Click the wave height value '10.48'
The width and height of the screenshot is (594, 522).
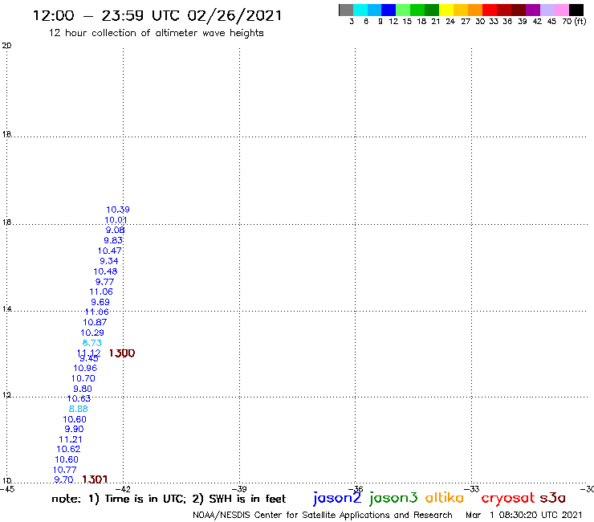tap(105, 271)
